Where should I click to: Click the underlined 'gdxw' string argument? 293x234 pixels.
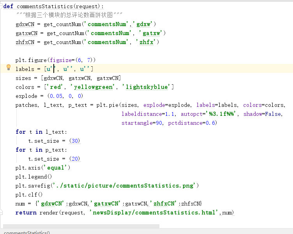click(143, 24)
